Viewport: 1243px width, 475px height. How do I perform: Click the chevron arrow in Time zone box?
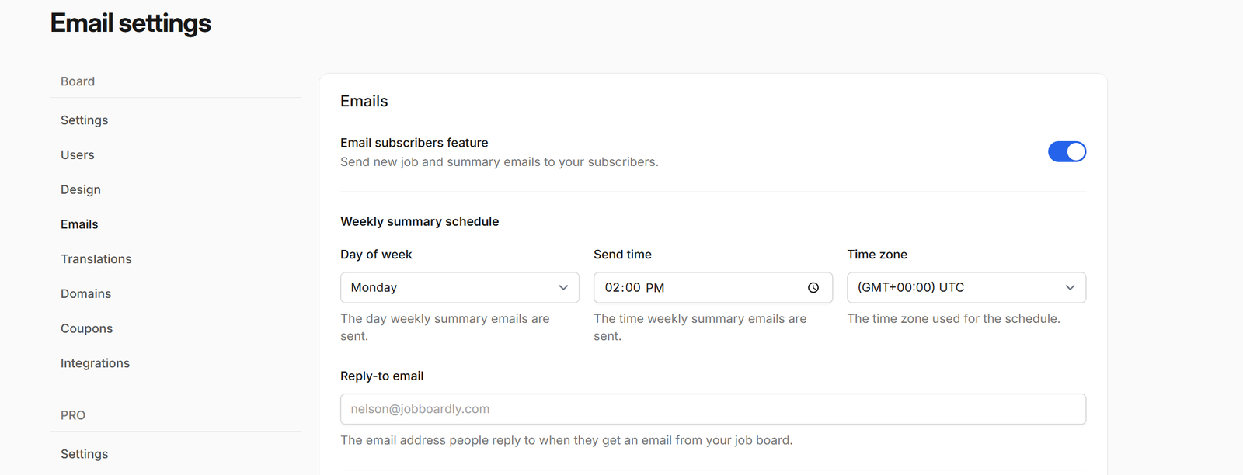click(1070, 287)
